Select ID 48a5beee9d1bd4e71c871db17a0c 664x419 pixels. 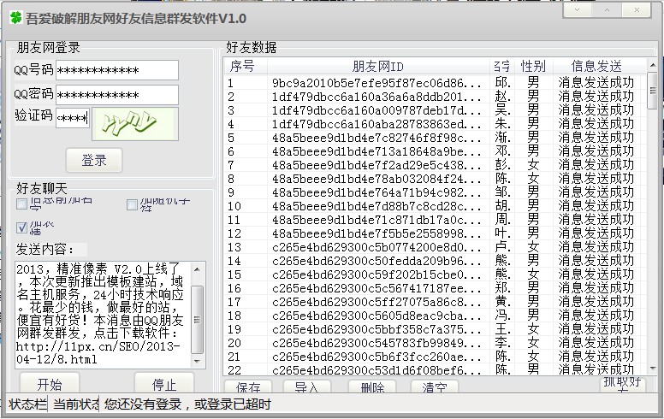[x=376, y=220]
